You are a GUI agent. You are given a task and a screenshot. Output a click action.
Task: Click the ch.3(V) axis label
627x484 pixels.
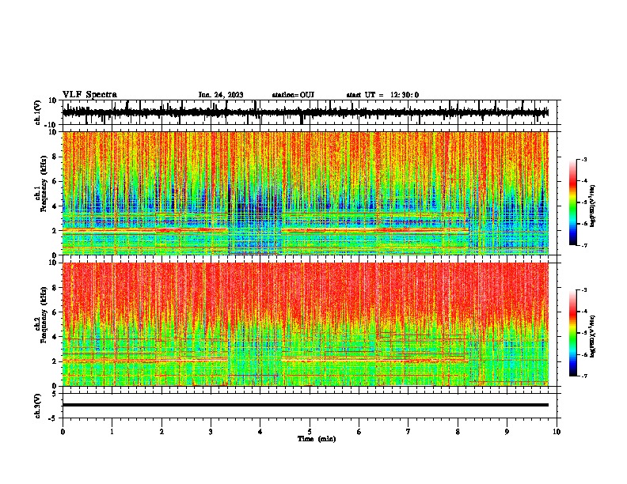(x=38, y=406)
